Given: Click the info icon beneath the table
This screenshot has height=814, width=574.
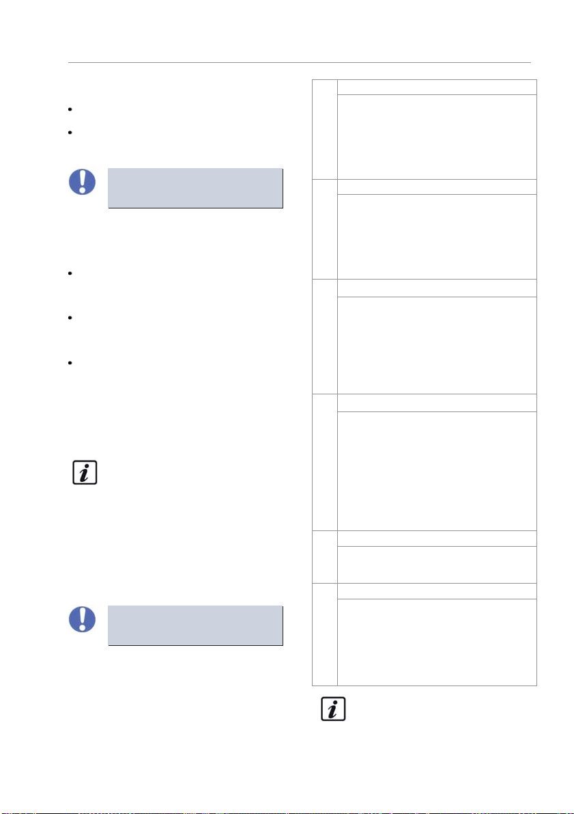Looking at the screenshot, I should tap(333, 709).
